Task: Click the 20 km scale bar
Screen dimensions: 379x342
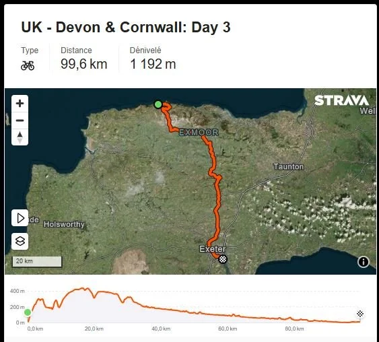Action: tap(37, 261)
